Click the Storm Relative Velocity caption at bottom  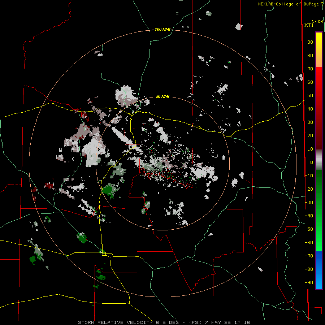(x=164, y=322)
